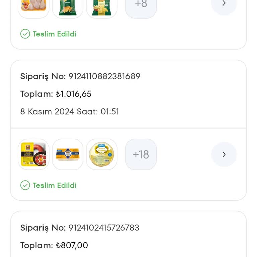Viewport: 257px width, 257px height.
Task: Open the top order using its chevron arrow
Action: 224,4
